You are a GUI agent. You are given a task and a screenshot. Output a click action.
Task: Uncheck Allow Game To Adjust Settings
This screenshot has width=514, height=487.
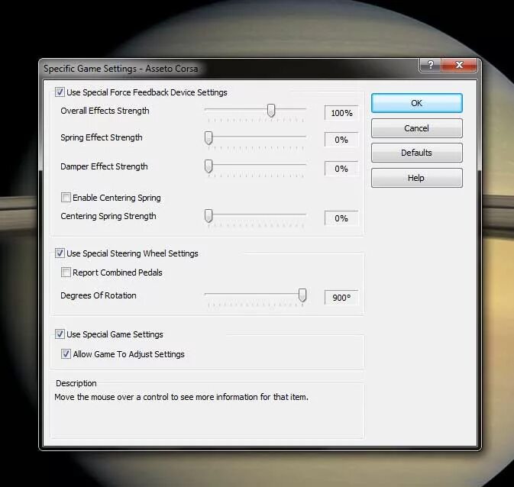66,354
